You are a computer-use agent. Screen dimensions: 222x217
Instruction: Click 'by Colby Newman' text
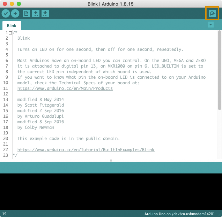[36, 127]
